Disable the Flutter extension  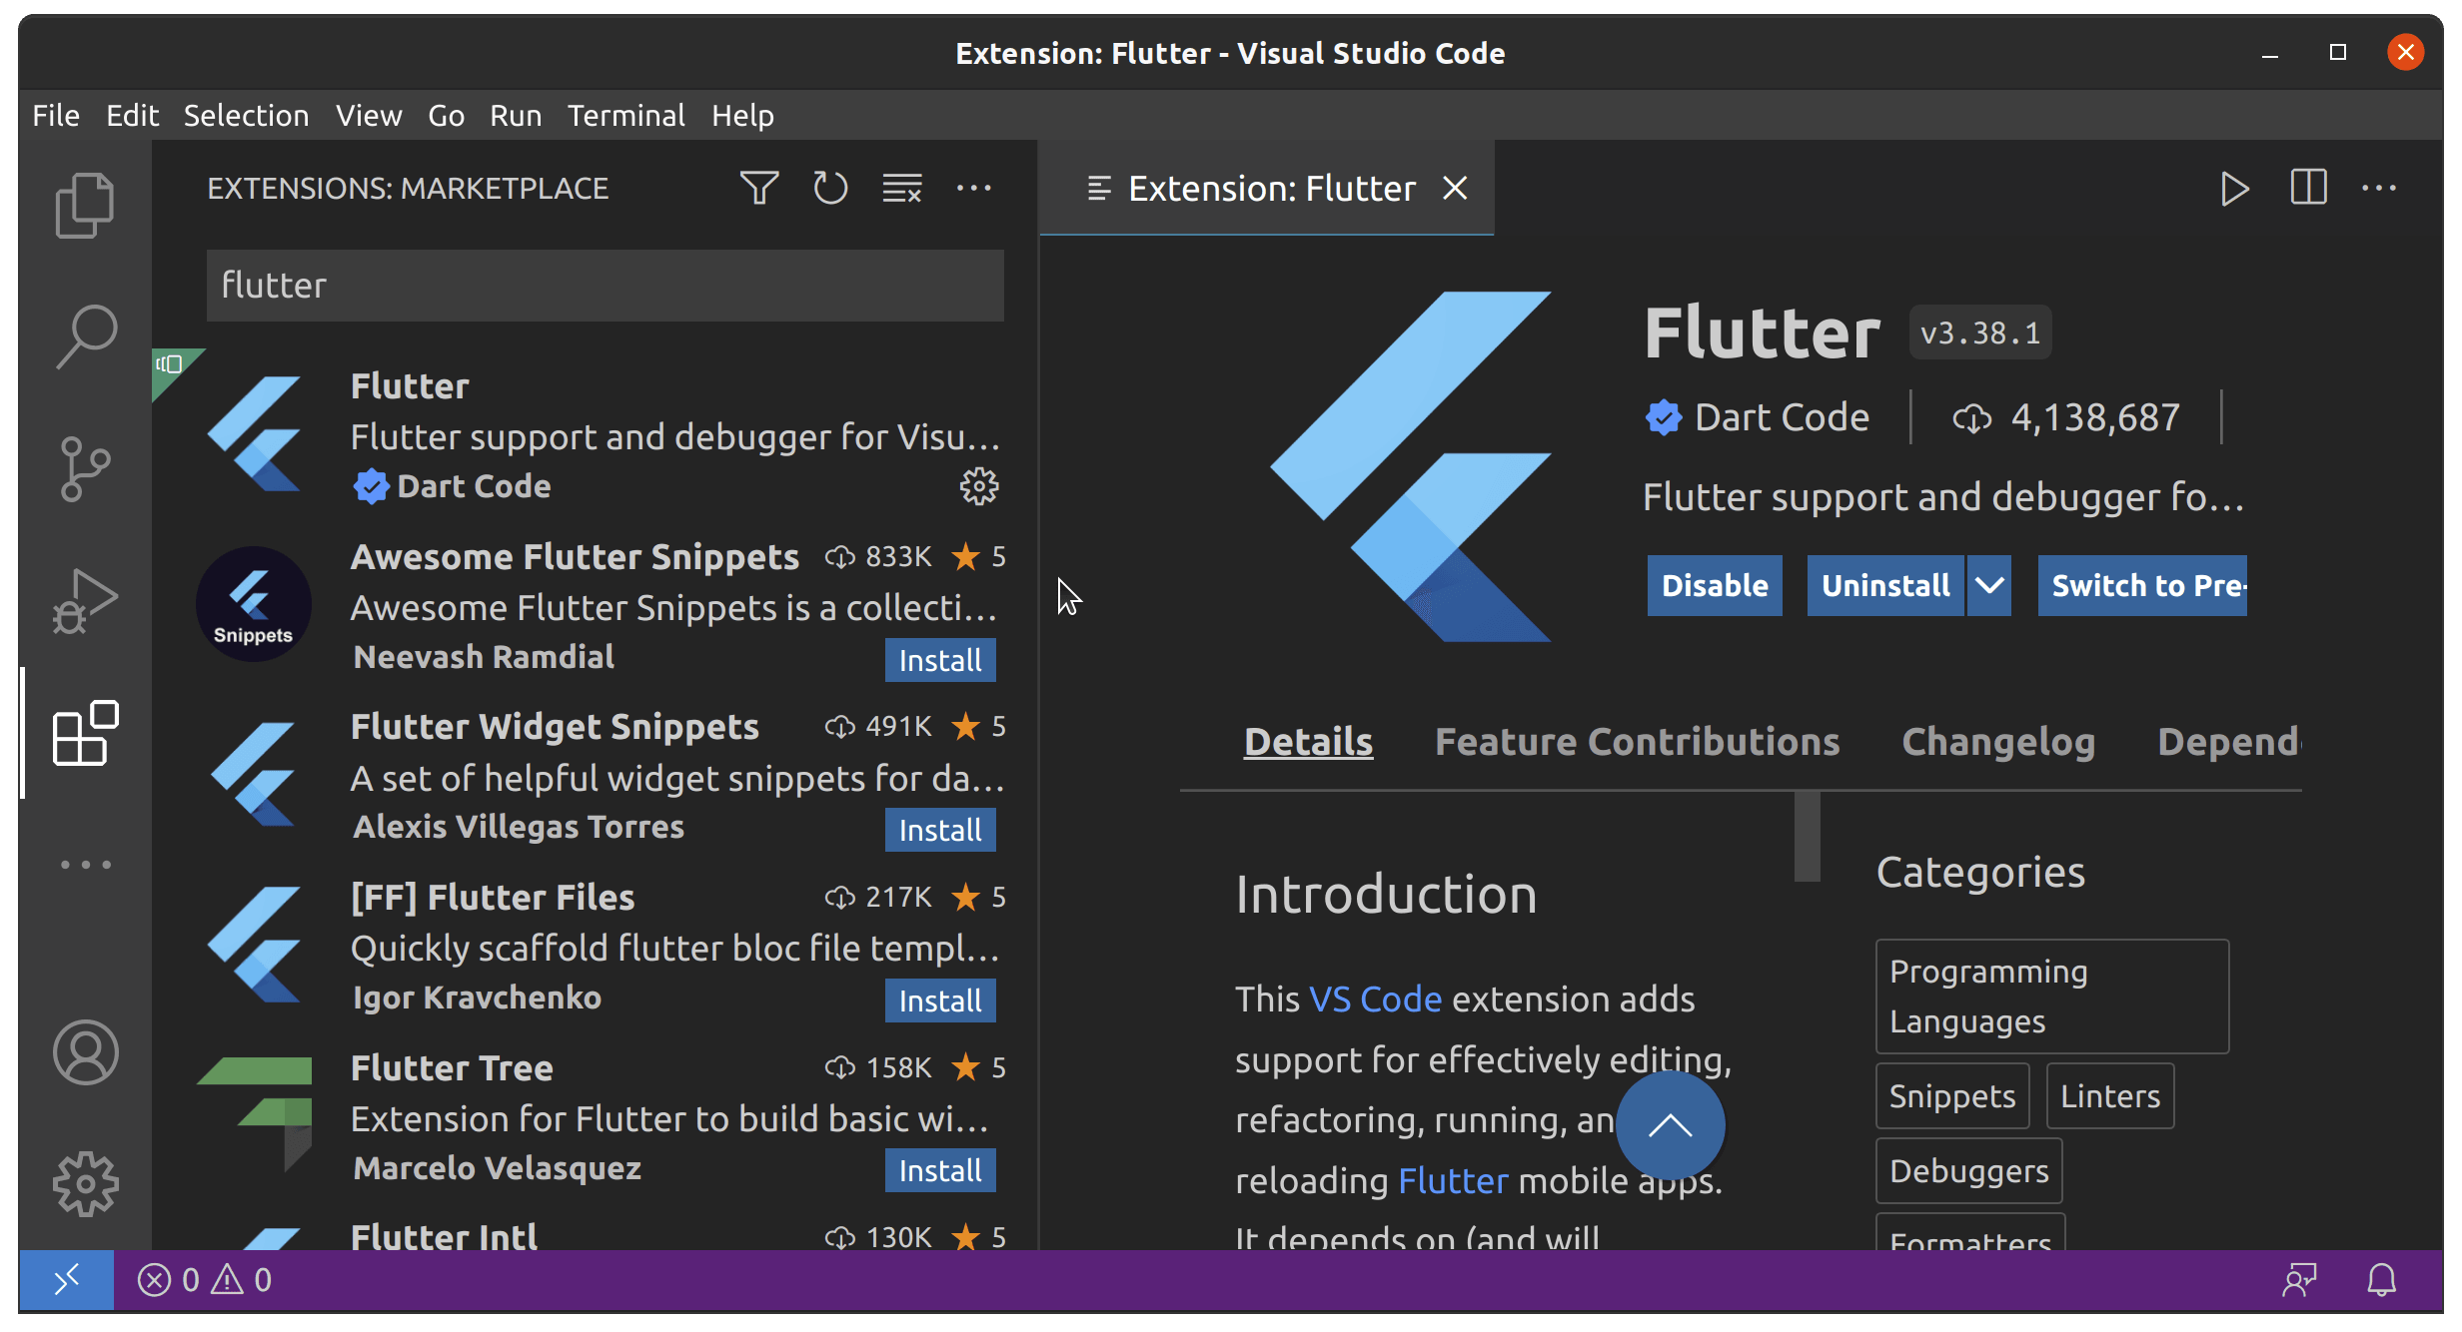pos(1714,585)
